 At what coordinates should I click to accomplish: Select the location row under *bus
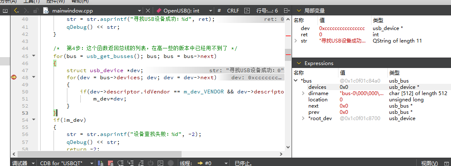[372, 100]
